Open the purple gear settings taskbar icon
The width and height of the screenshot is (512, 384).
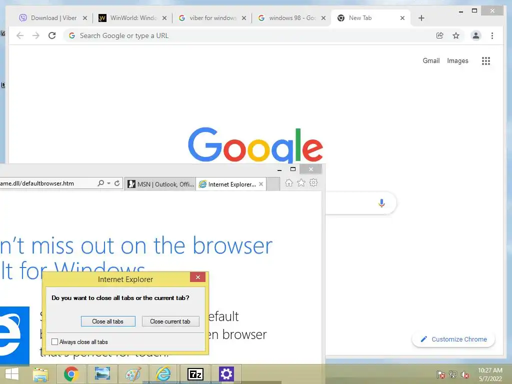[226, 374]
